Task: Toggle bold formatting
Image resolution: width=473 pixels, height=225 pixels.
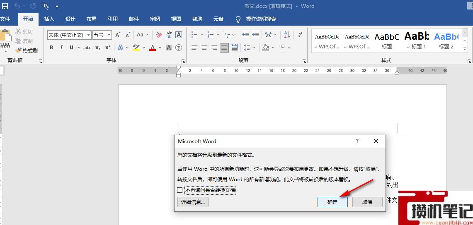Action: pos(51,48)
